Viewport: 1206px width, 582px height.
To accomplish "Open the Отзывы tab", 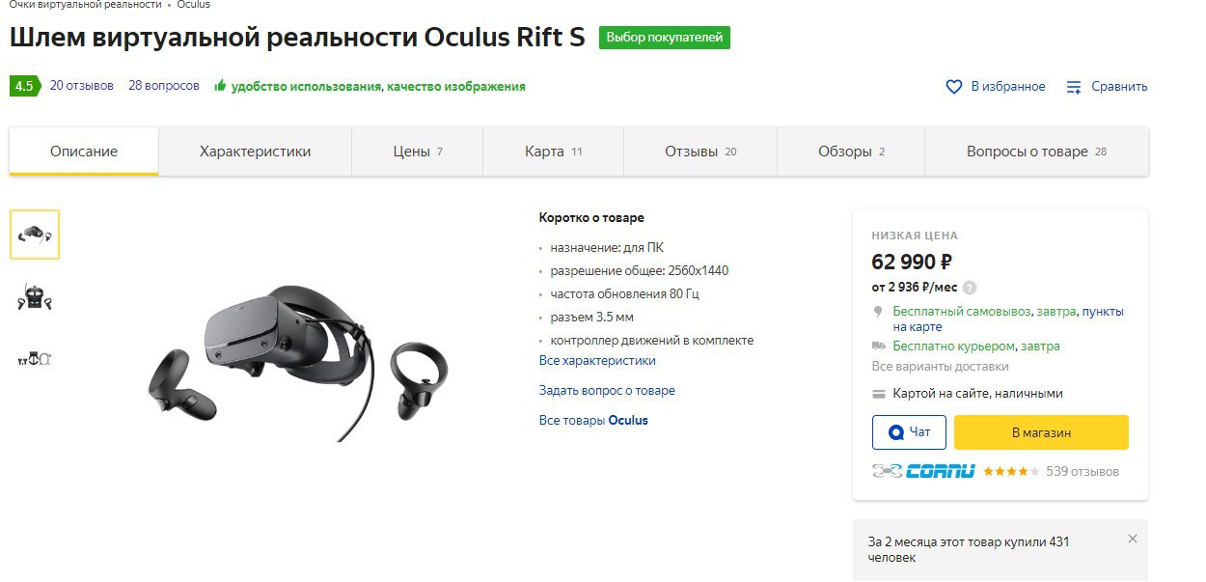I will pyautogui.click(x=700, y=152).
